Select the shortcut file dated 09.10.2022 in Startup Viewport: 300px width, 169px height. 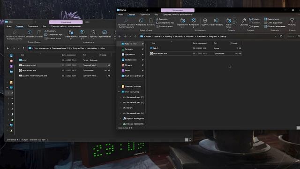[x=195, y=48]
